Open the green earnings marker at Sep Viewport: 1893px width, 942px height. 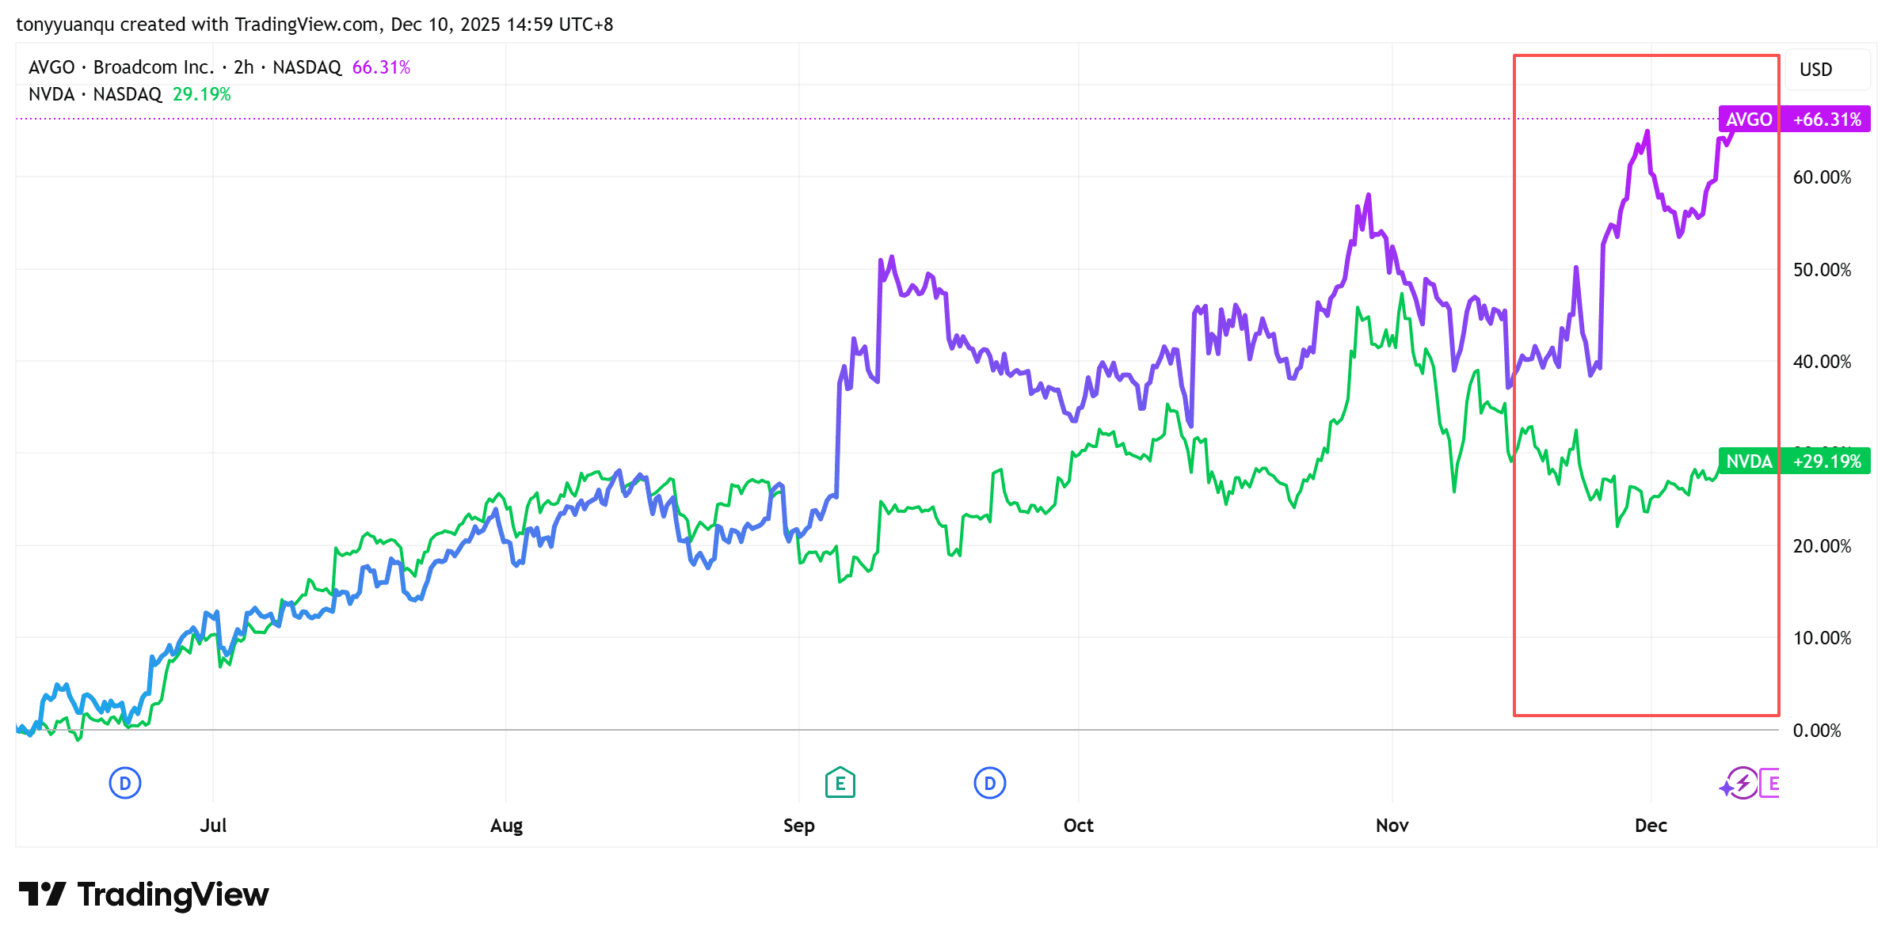click(x=840, y=783)
